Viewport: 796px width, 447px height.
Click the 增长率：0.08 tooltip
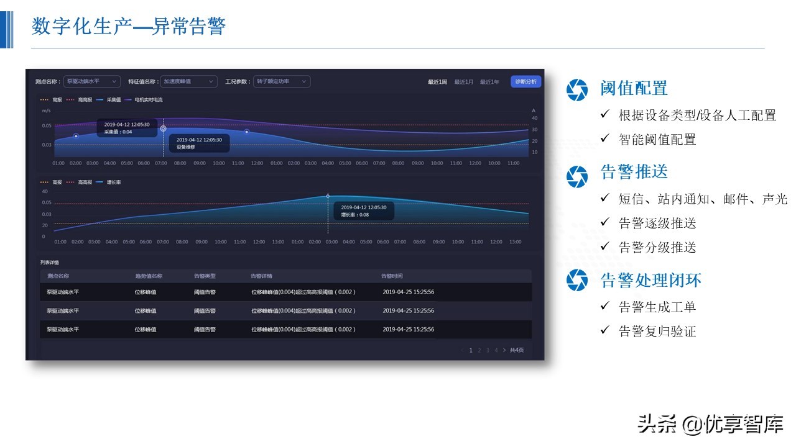(x=364, y=211)
